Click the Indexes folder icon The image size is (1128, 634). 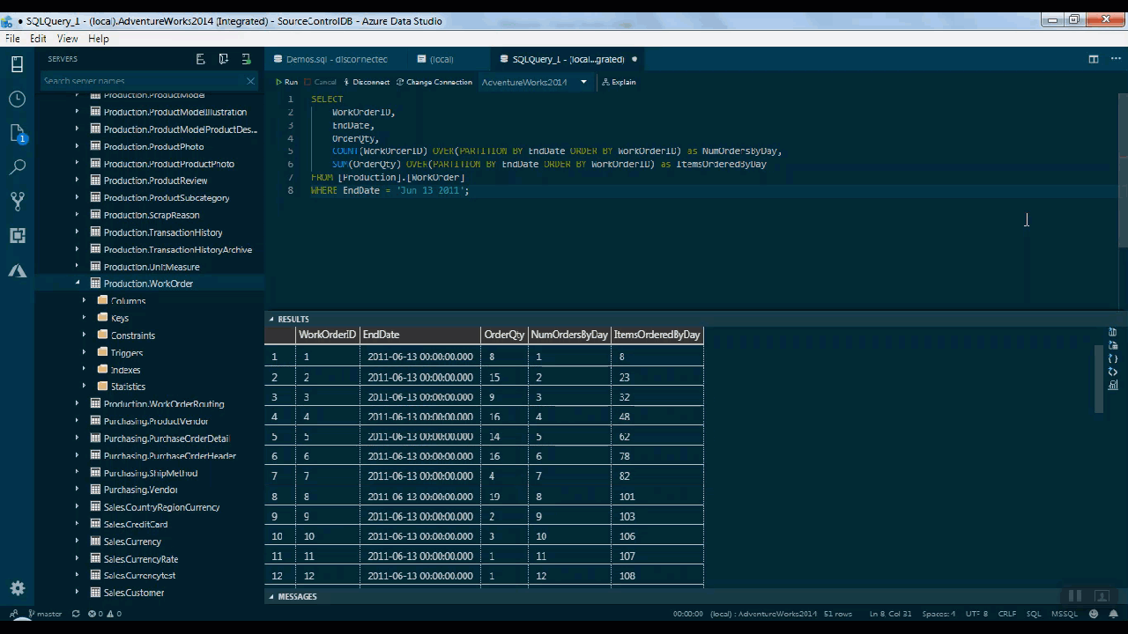103,370
